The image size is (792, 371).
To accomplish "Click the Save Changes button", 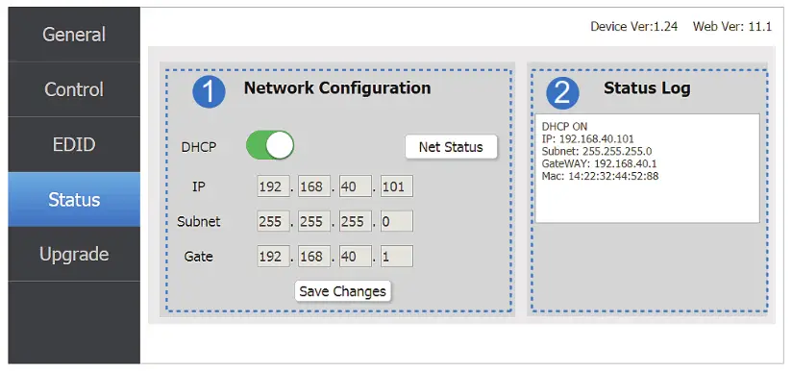I will (342, 291).
